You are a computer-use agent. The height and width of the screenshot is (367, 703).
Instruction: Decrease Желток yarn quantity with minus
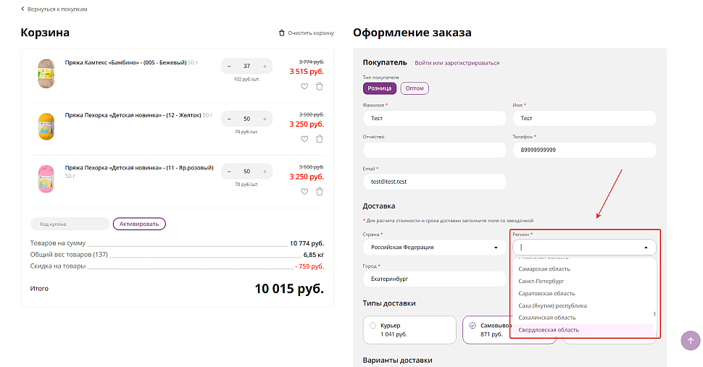tap(229, 119)
